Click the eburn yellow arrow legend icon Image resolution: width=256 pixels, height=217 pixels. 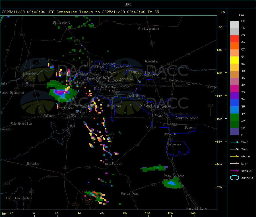(234, 157)
